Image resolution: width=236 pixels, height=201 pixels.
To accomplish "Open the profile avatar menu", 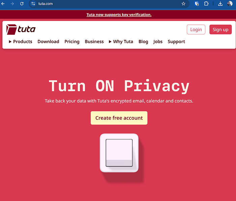I will [230, 4].
